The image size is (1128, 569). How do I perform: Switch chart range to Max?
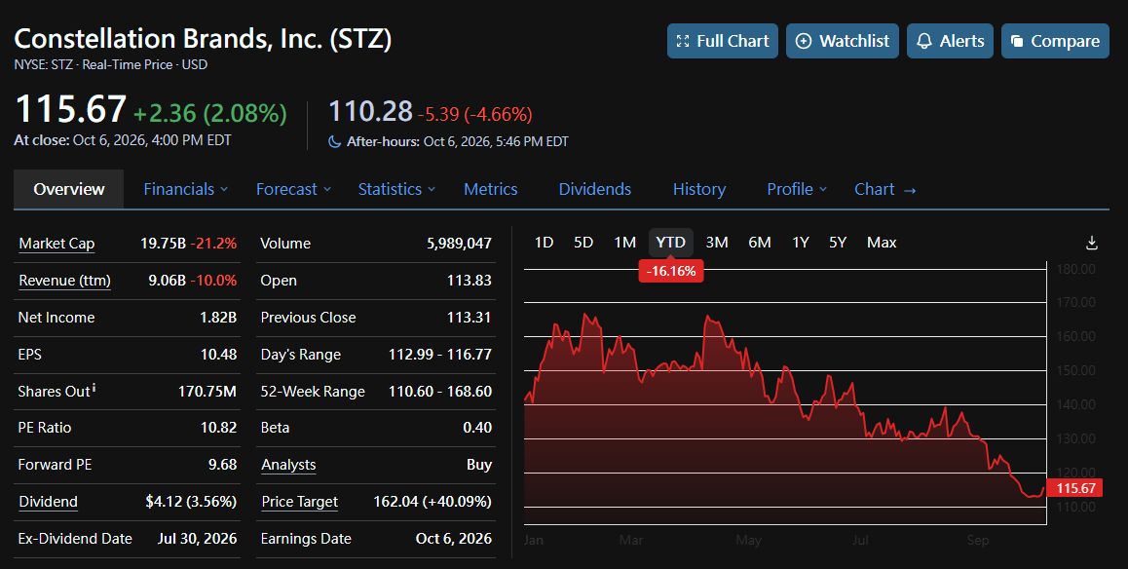click(x=882, y=243)
